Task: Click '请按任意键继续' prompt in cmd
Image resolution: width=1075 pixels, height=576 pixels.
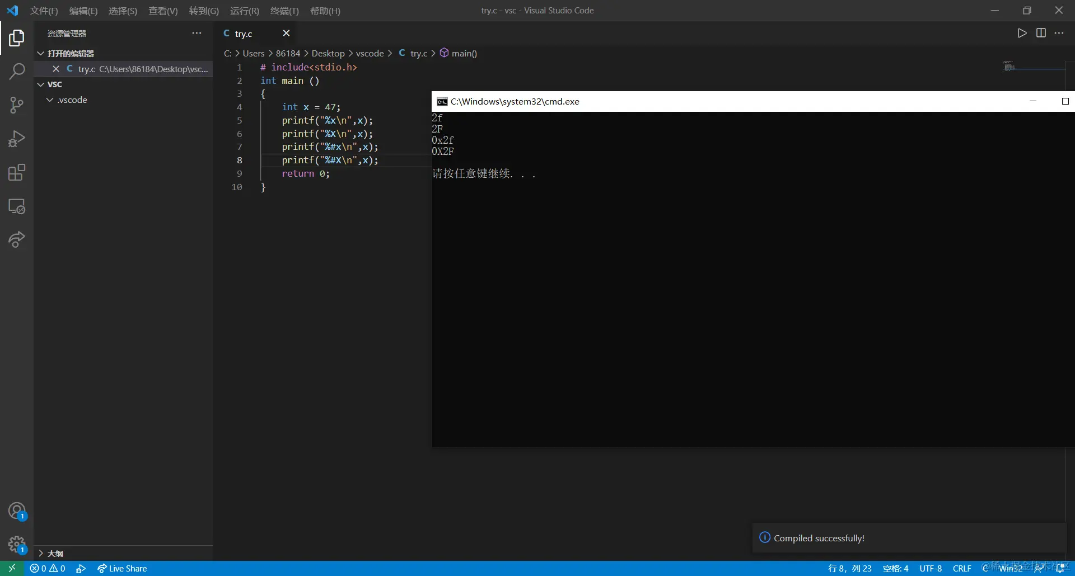Action: [484, 174]
